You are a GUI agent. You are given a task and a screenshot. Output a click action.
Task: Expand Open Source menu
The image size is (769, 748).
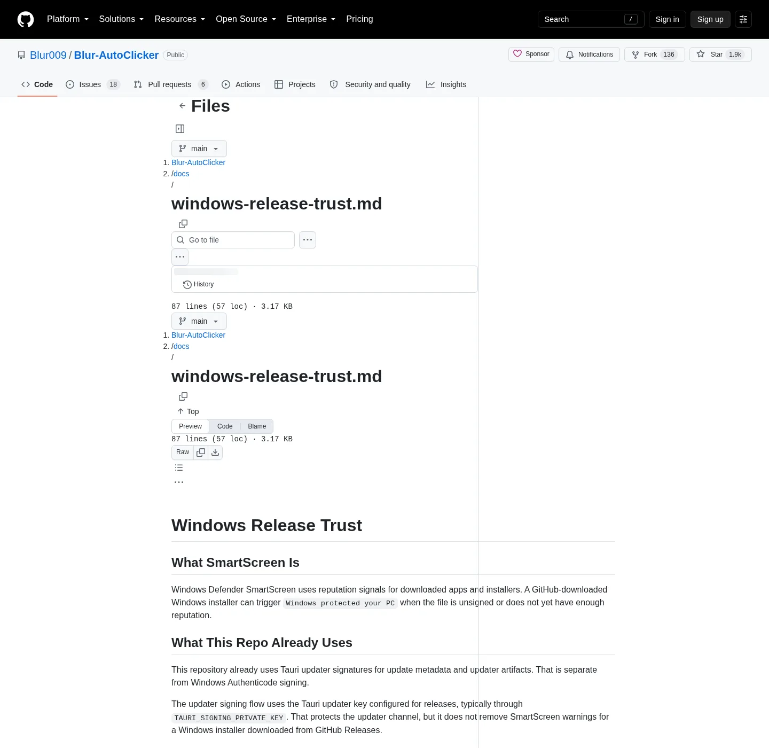[246, 19]
